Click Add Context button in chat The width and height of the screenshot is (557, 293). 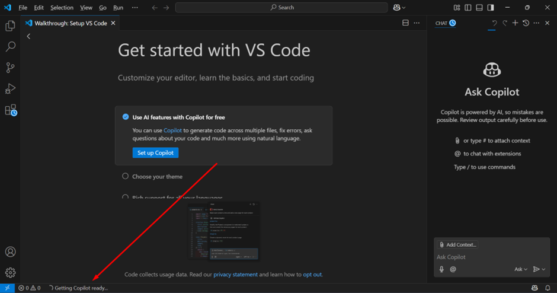point(458,244)
